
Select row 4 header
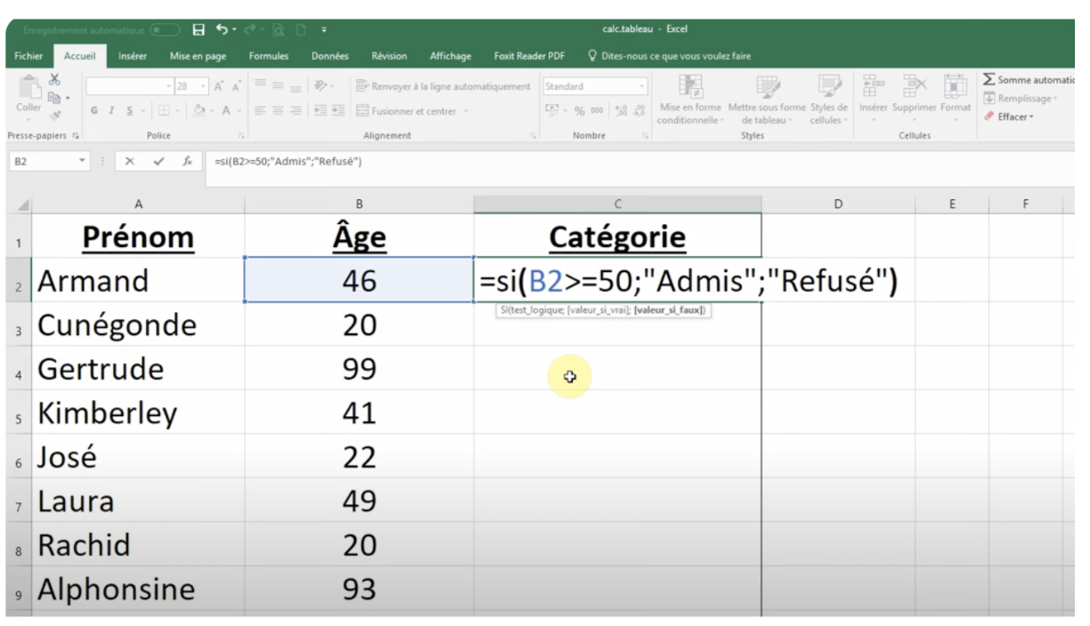19,370
